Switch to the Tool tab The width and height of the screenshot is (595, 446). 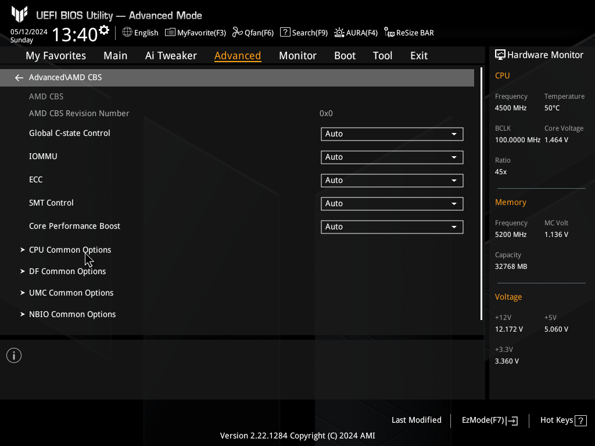382,56
